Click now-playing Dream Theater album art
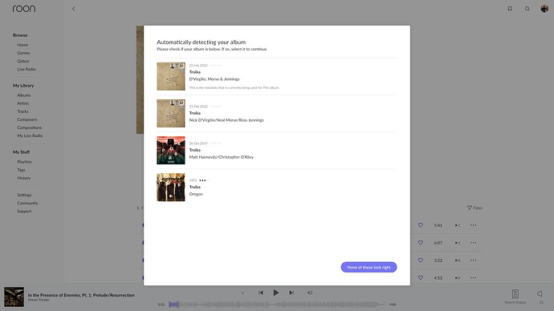 coord(14,297)
